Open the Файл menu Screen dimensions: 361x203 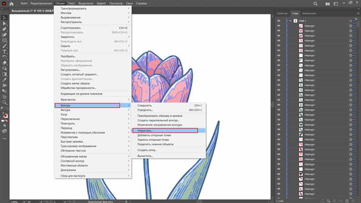click(24, 3)
